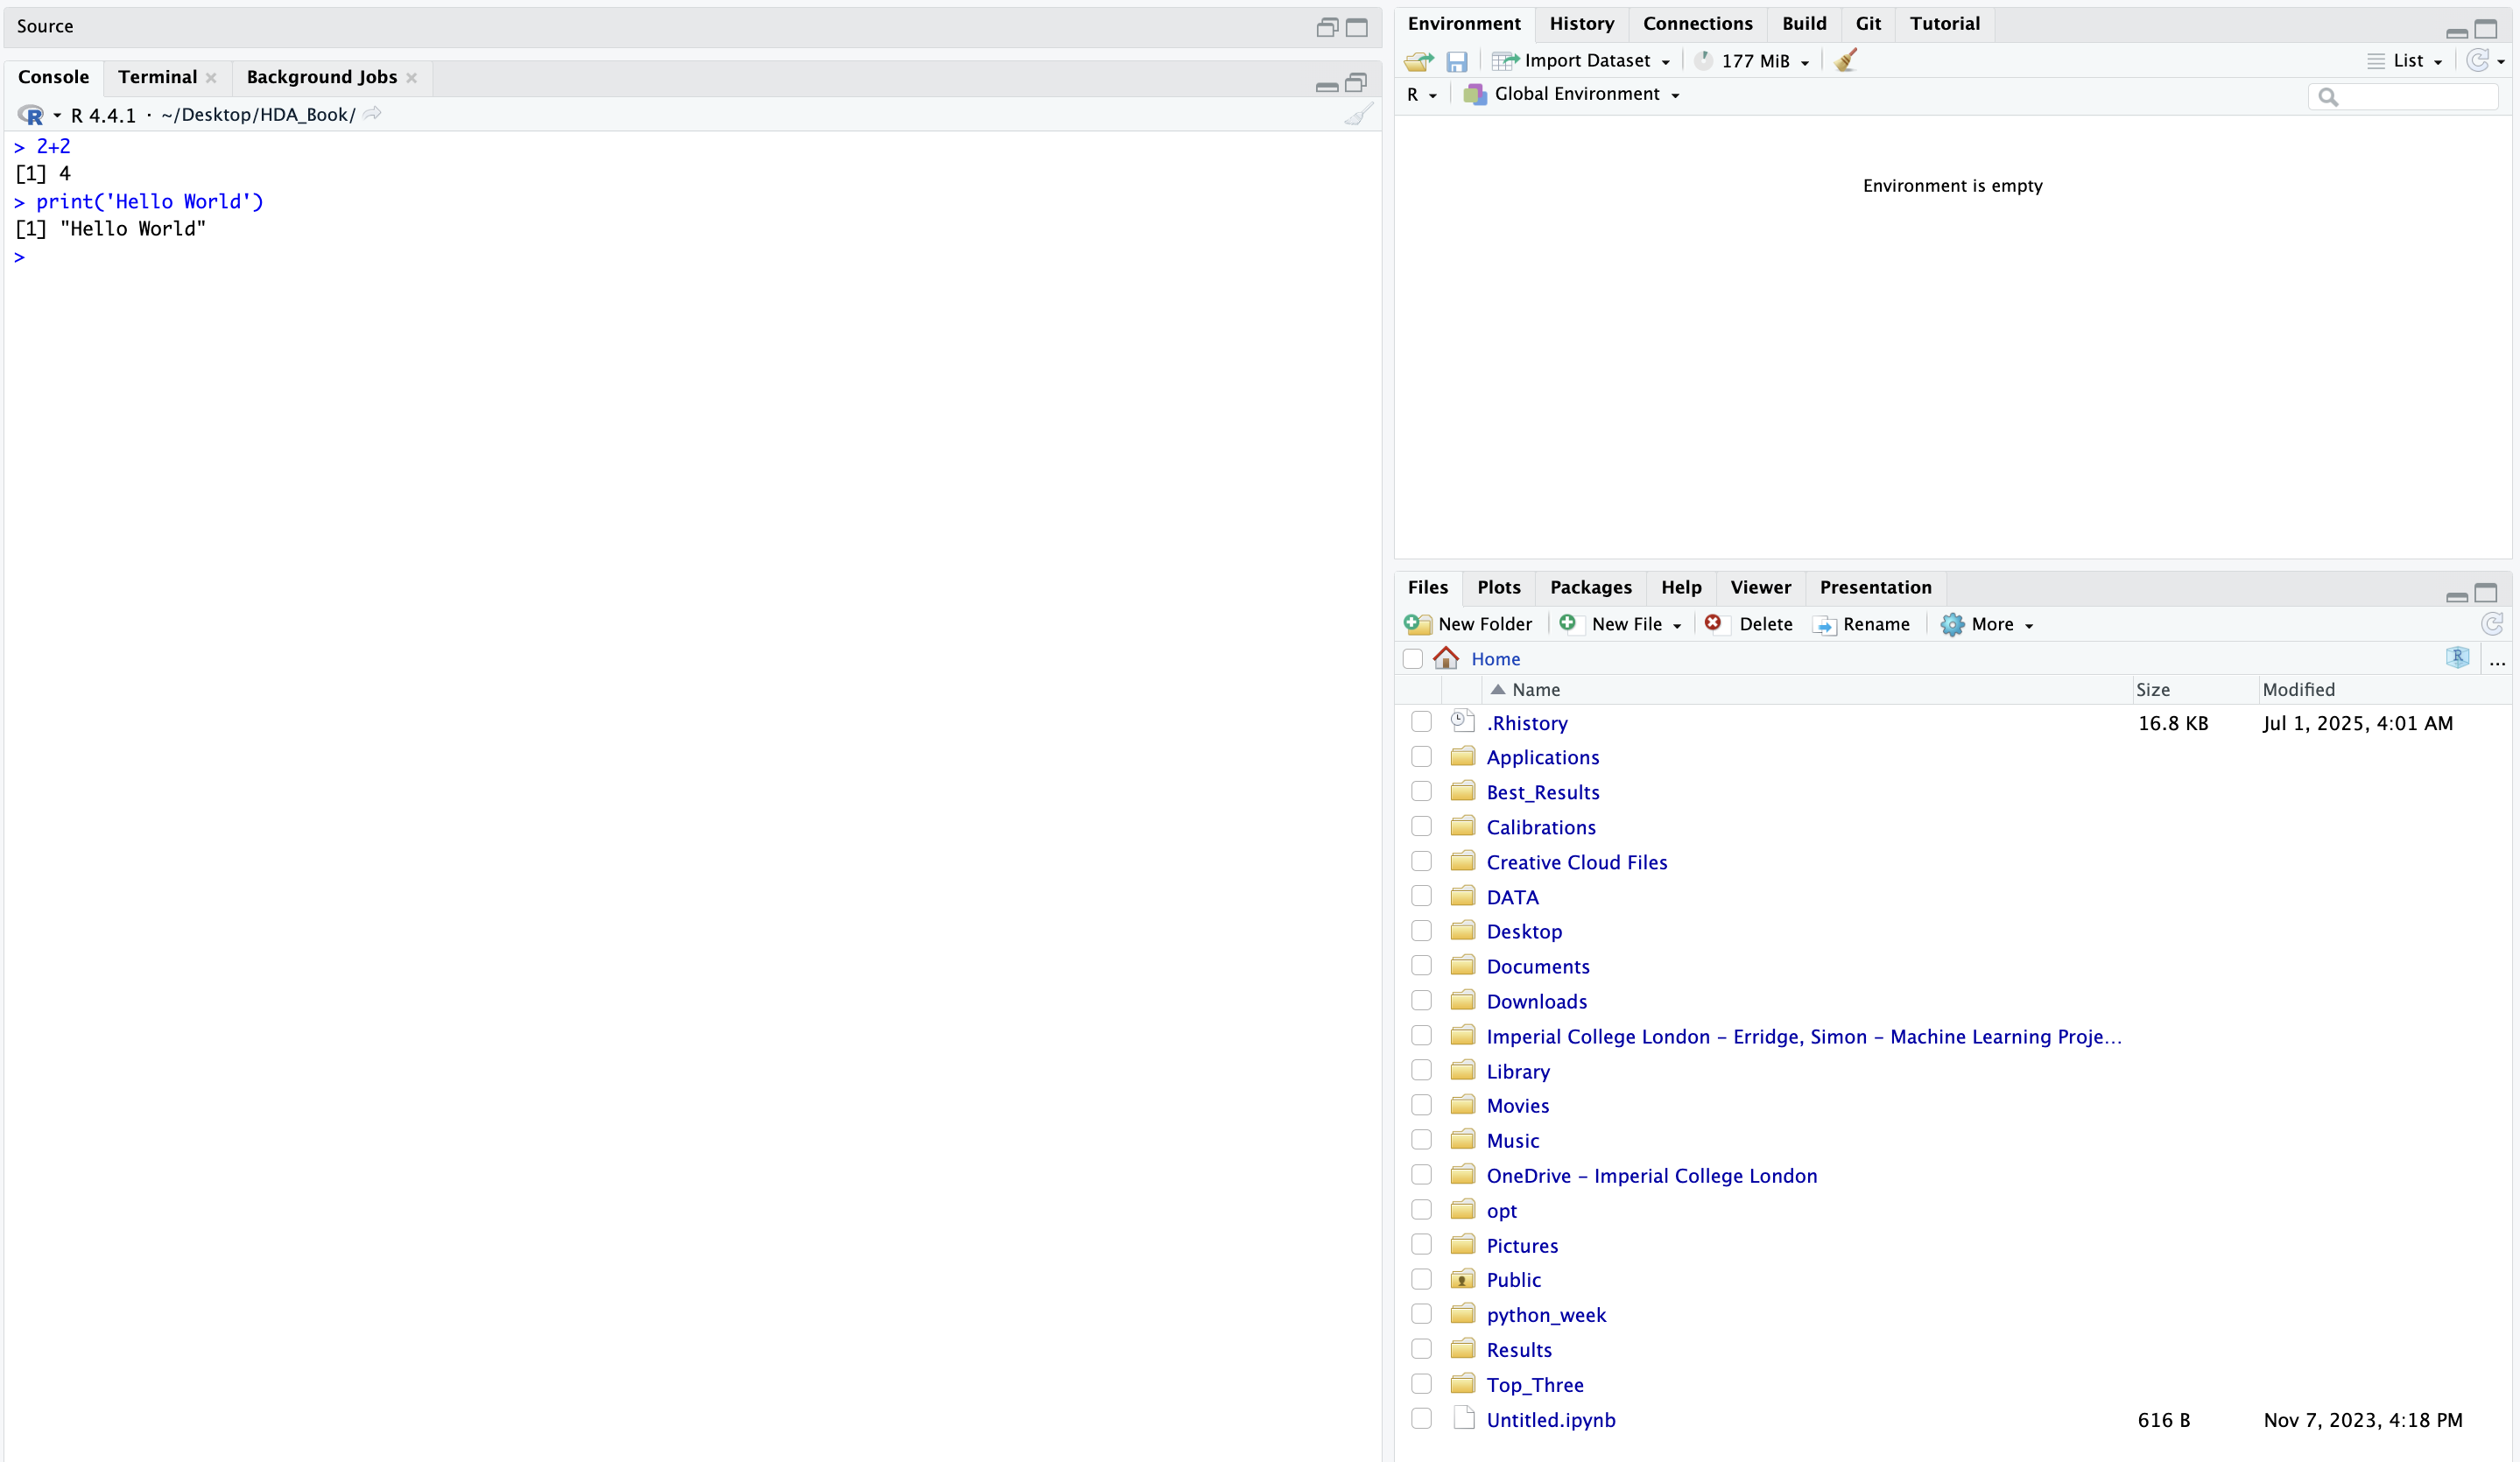Viewport: 2520px width, 1462px height.
Task: Open the 177 MiB memory dropdown
Action: tap(1804, 63)
